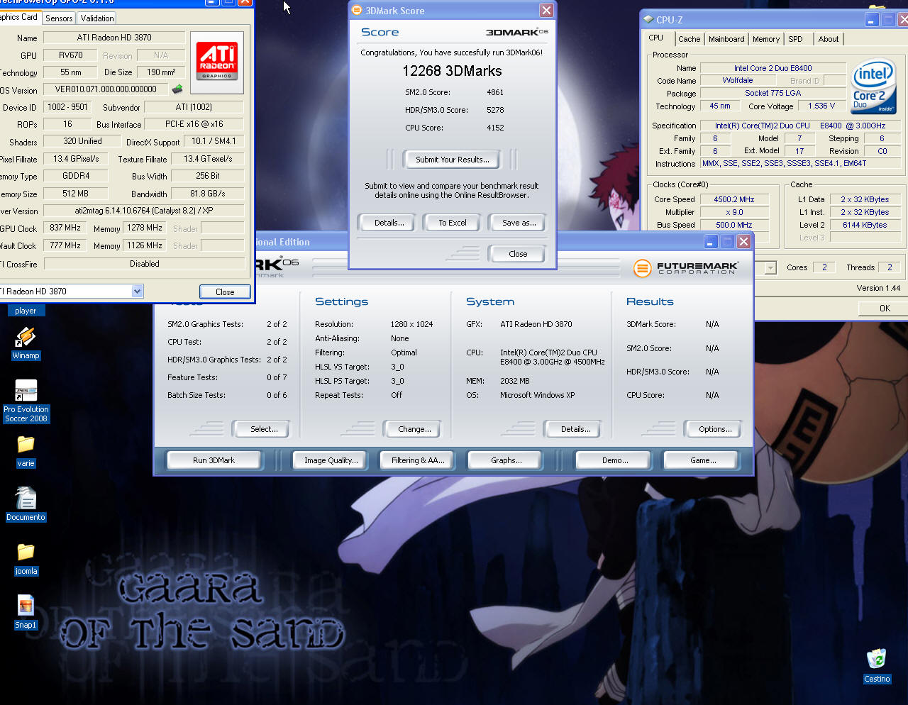This screenshot has height=705, width=908.
Task: Close the 3DMark Score dialog via Close button
Action: (518, 254)
